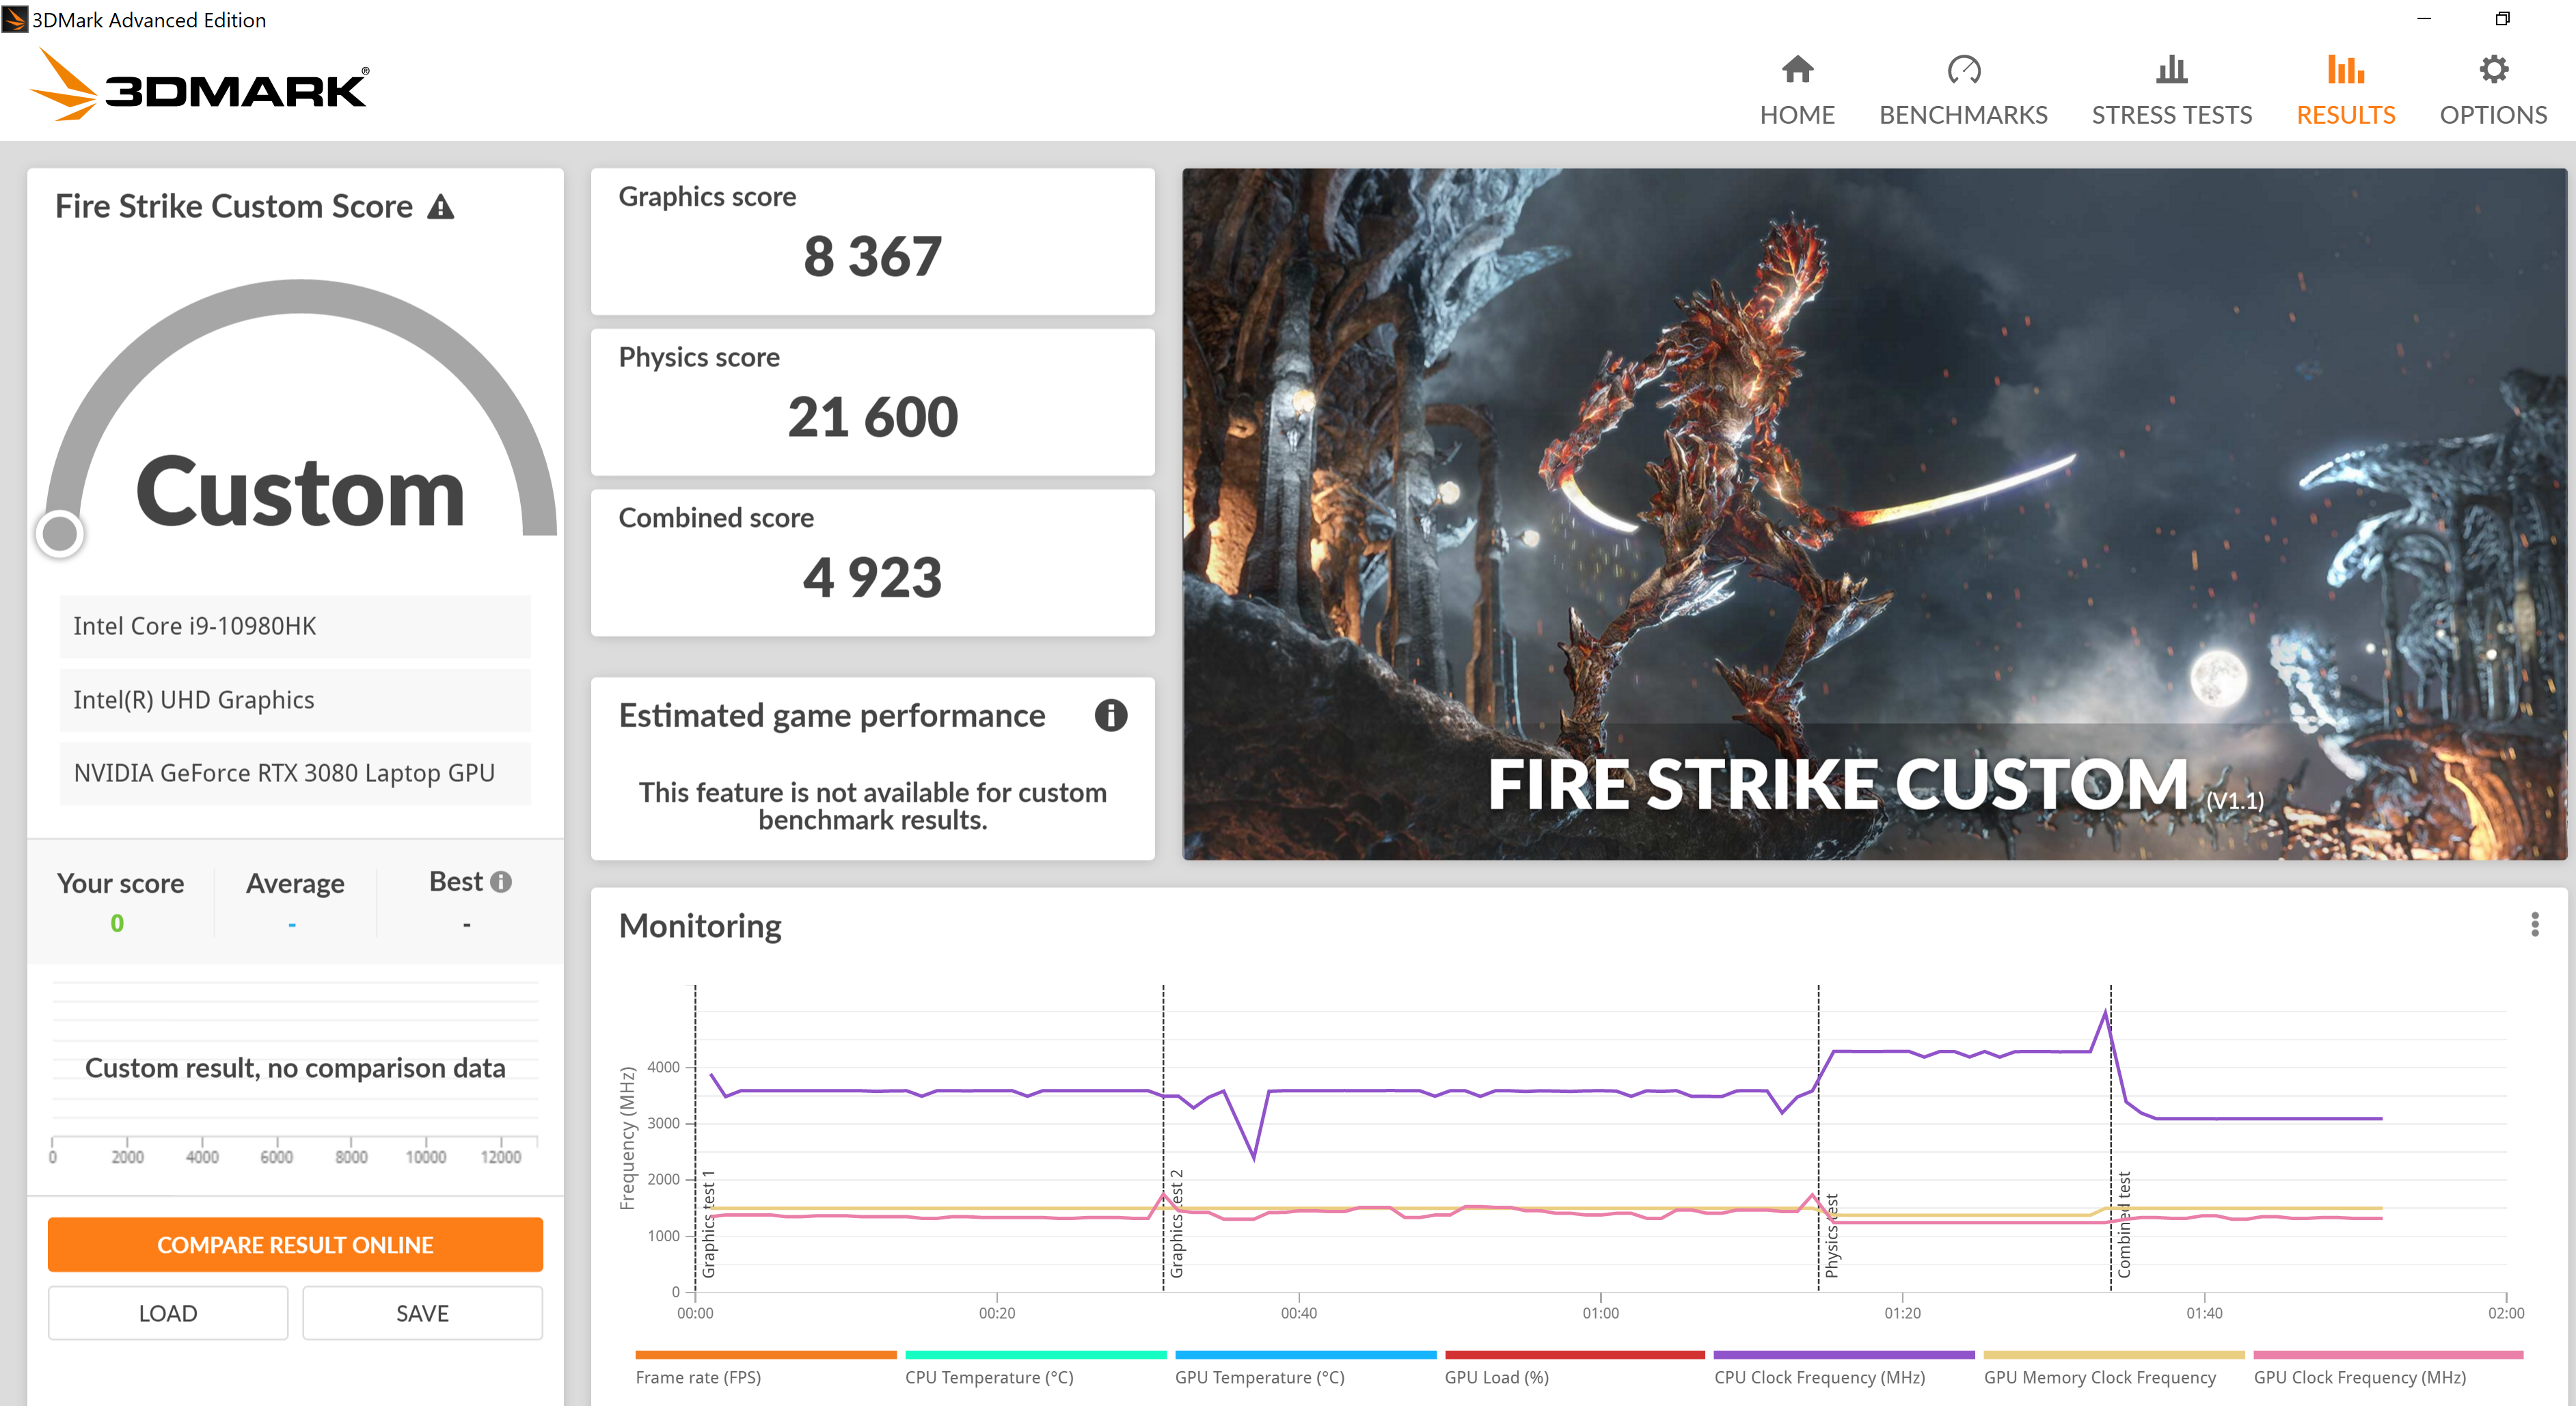Screen dimensions: 2576x1406
Task: Click the score gauge knob
Action: click(x=60, y=533)
